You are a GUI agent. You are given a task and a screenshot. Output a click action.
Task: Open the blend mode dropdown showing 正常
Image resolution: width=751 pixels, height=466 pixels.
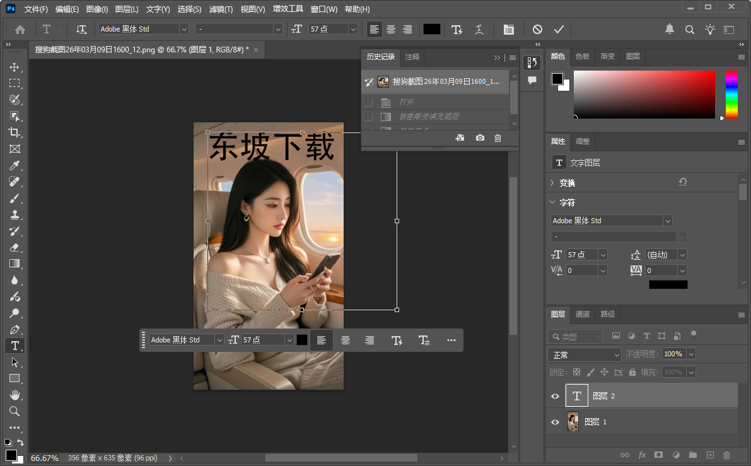coord(584,354)
